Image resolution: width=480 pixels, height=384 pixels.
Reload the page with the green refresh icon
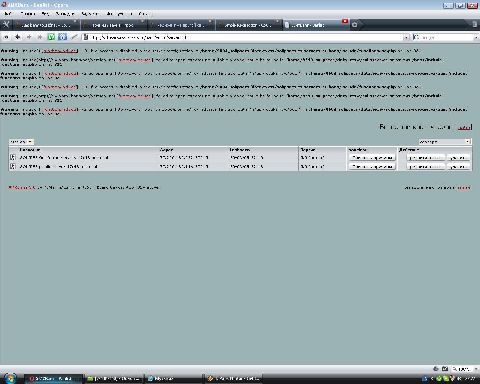[51, 37]
